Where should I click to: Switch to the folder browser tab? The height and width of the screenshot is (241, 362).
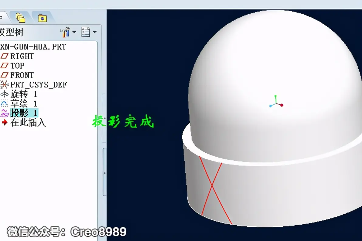point(20,18)
